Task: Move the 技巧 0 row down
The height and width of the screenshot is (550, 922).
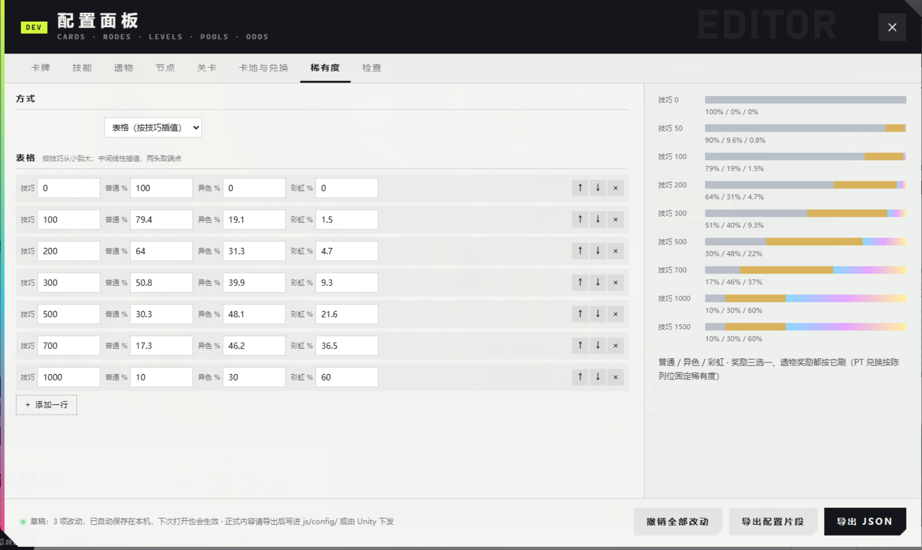Action: coord(598,188)
